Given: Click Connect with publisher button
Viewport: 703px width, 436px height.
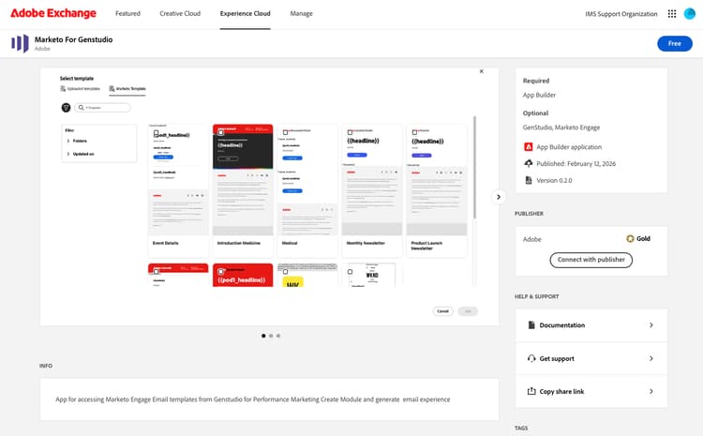Looking at the screenshot, I should click(x=591, y=260).
